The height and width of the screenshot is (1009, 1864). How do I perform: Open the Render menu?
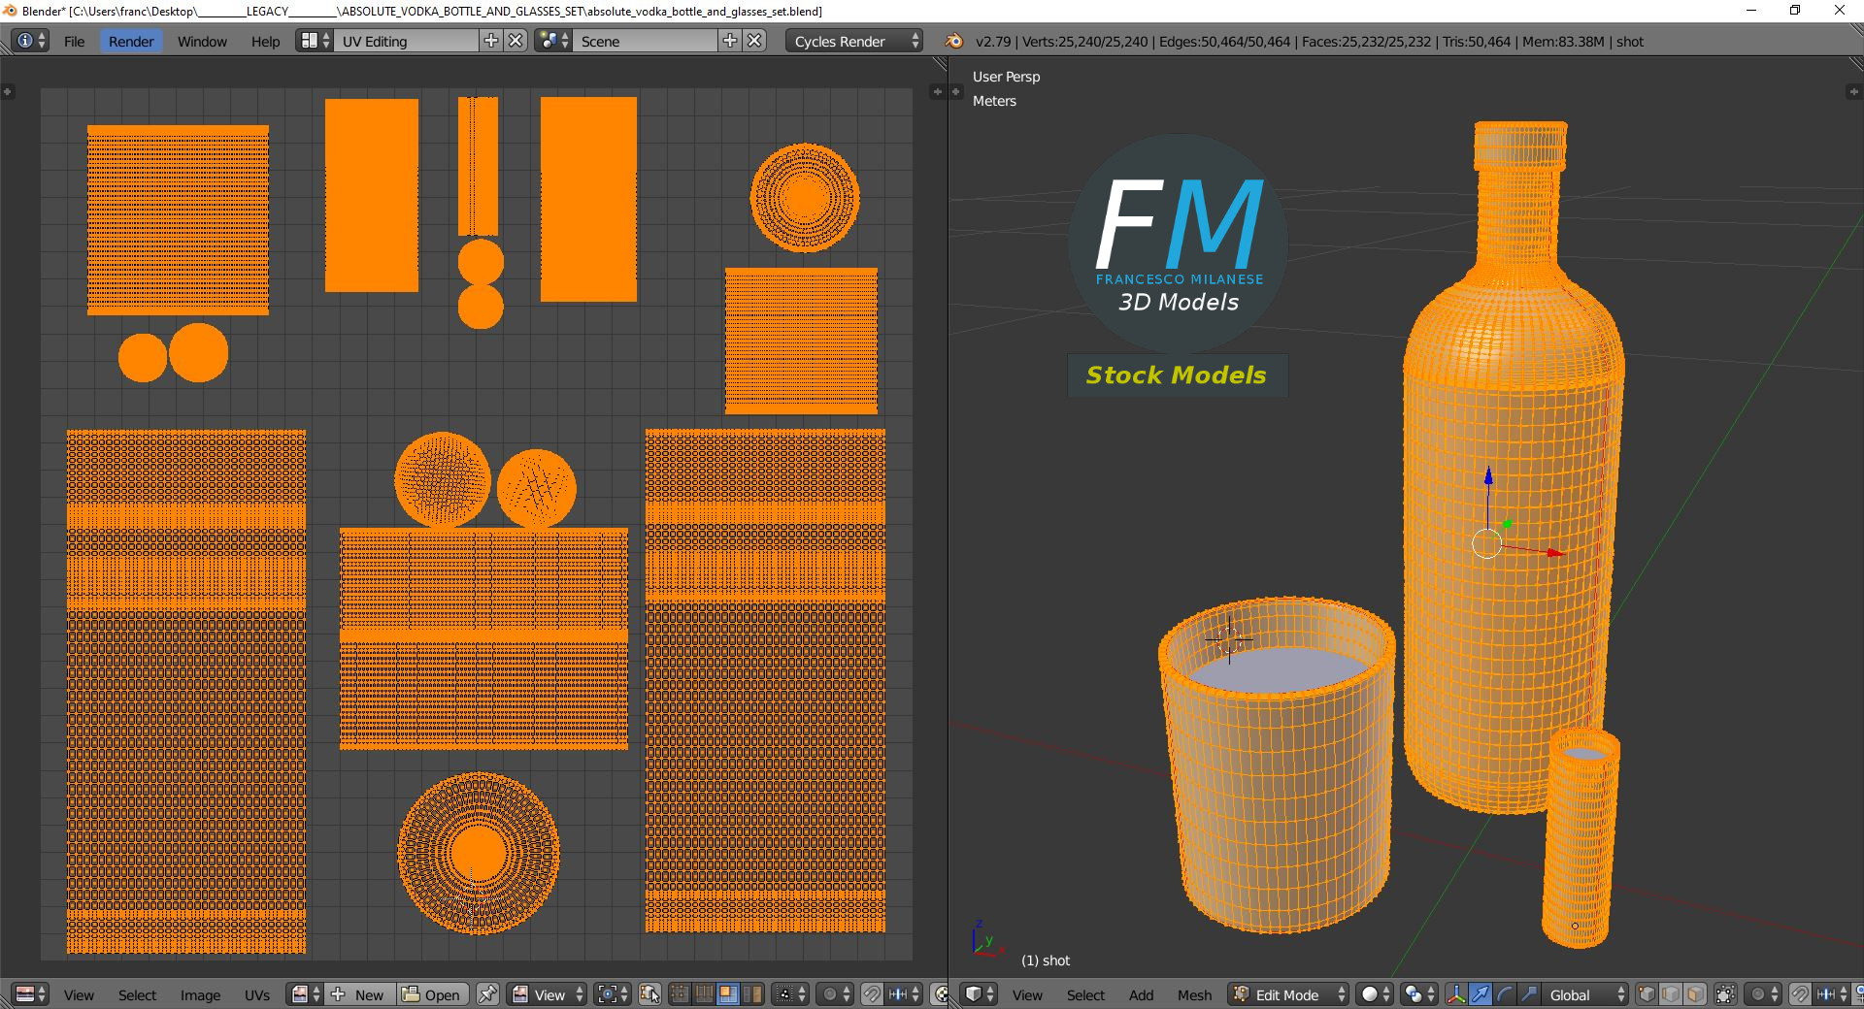(x=130, y=41)
